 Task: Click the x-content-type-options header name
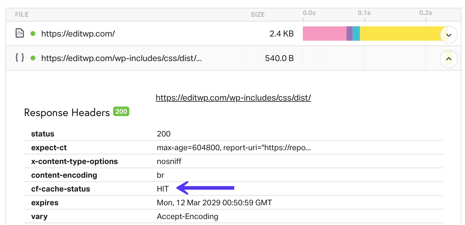tap(75, 162)
